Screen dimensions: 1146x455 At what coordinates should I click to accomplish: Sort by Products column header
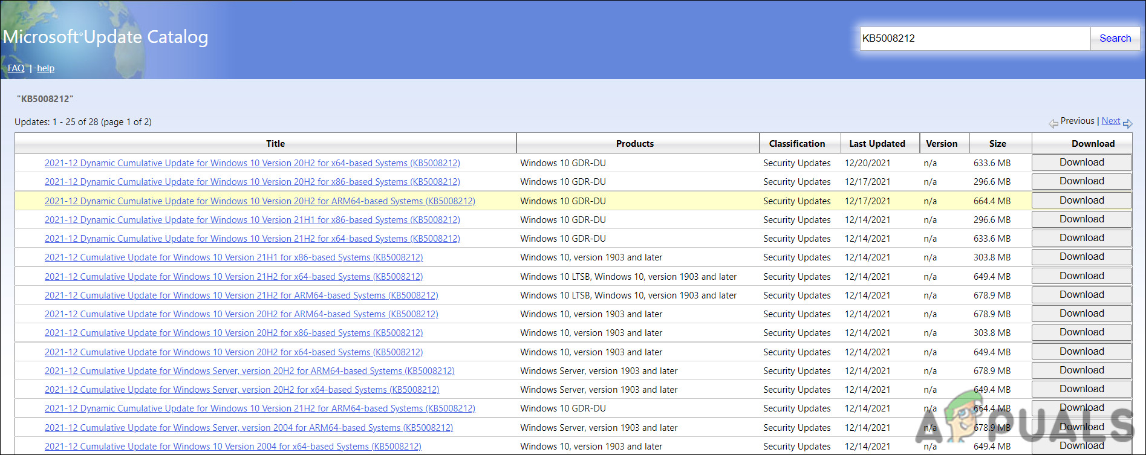coord(634,144)
